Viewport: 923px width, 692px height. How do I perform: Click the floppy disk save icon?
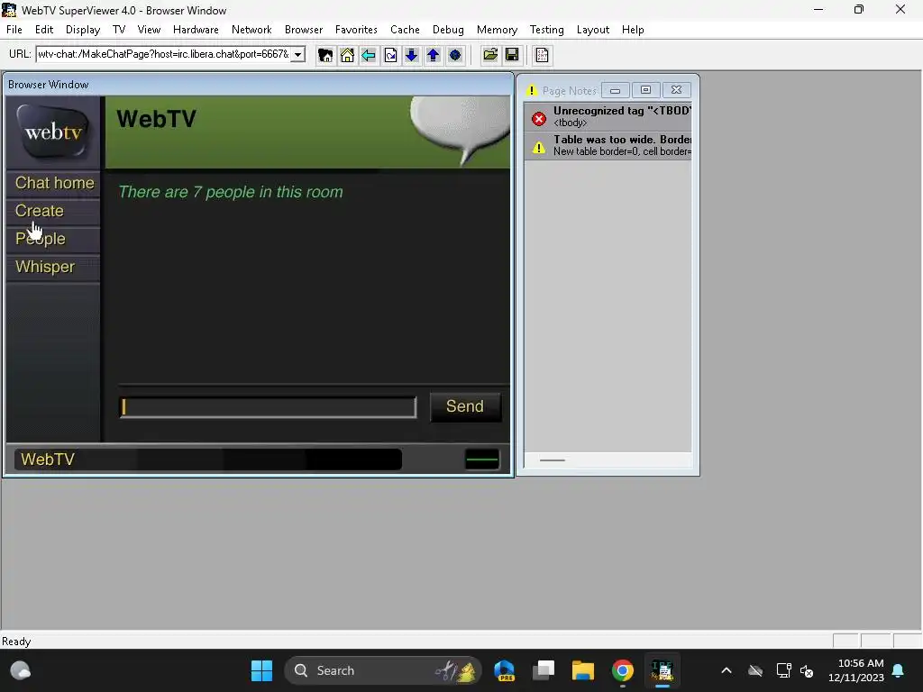click(x=512, y=55)
